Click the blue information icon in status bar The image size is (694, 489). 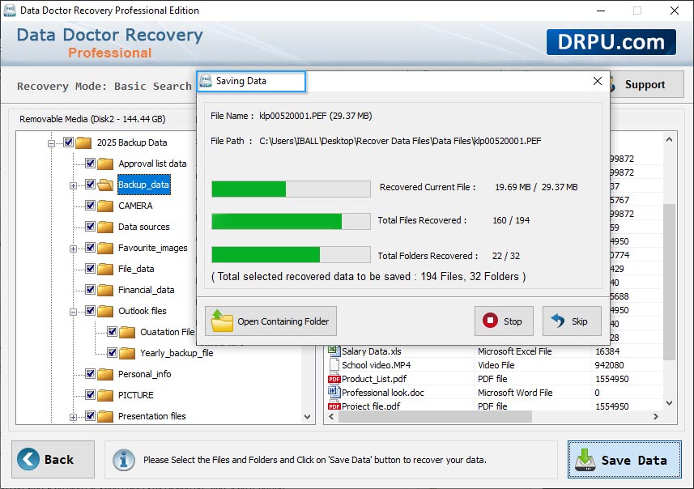click(x=123, y=460)
